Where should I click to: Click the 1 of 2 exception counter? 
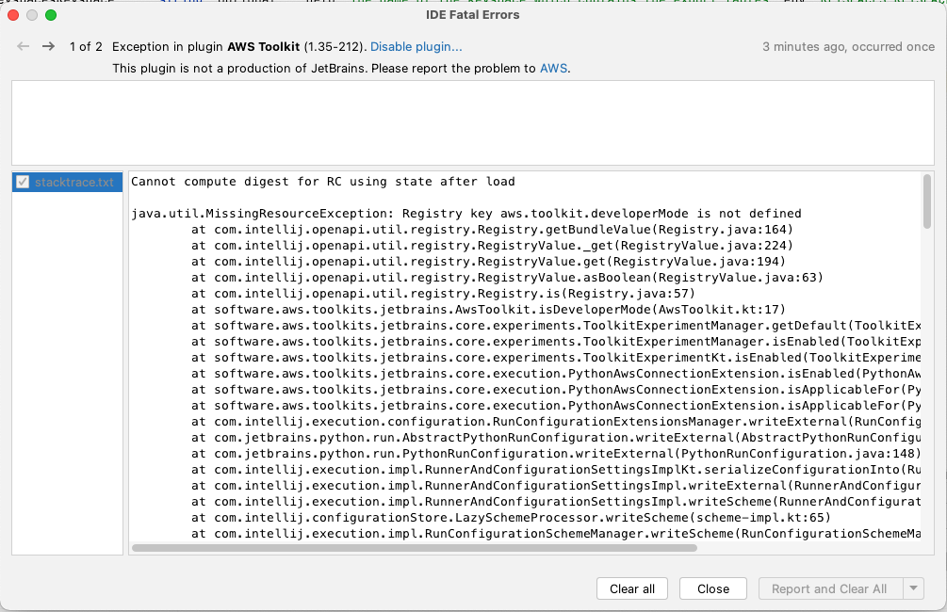pos(86,46)
